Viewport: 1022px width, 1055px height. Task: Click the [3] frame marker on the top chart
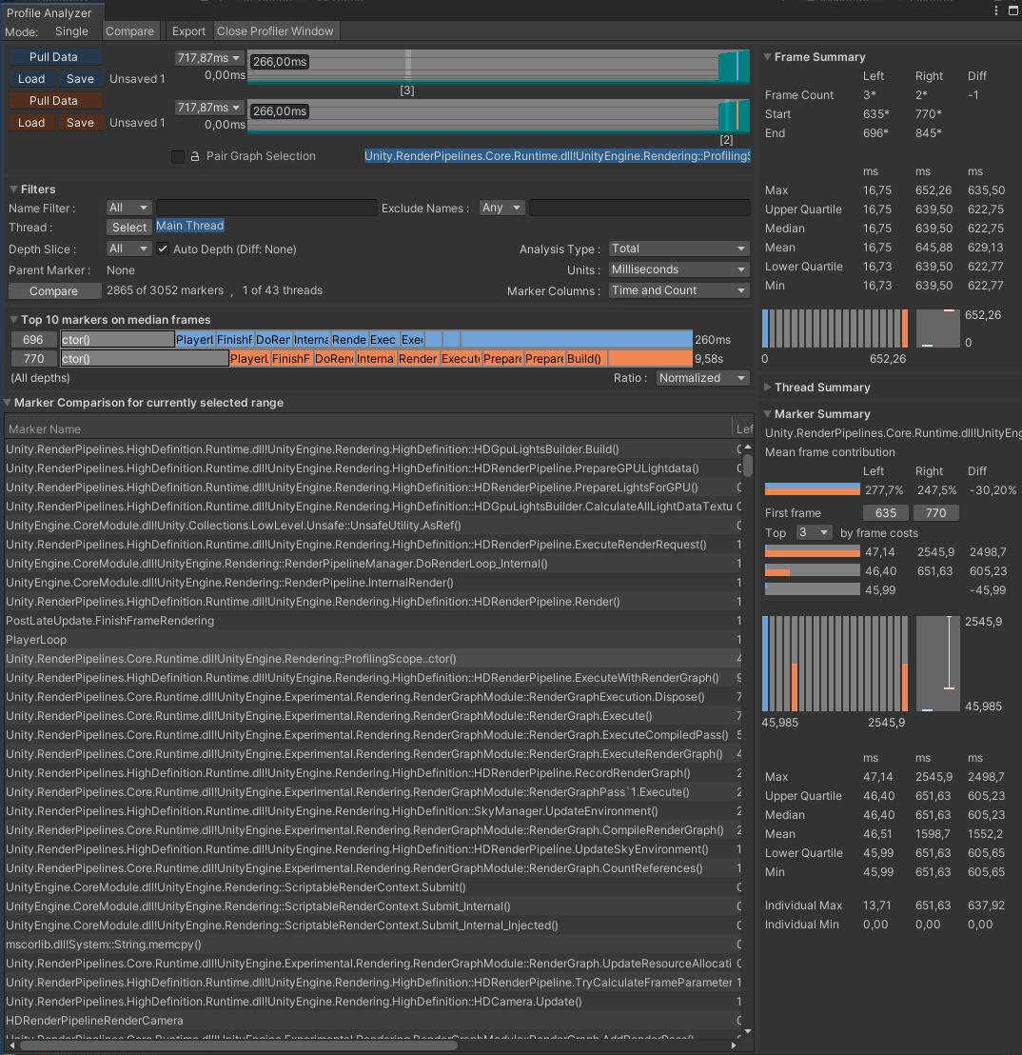coord(407,90)
